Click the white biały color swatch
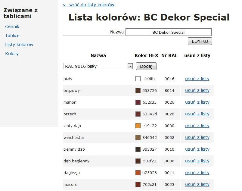The image size is (242, 191). tap(138, 79)
